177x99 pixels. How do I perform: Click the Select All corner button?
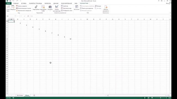pyautogui.click(x=7, y=19)
